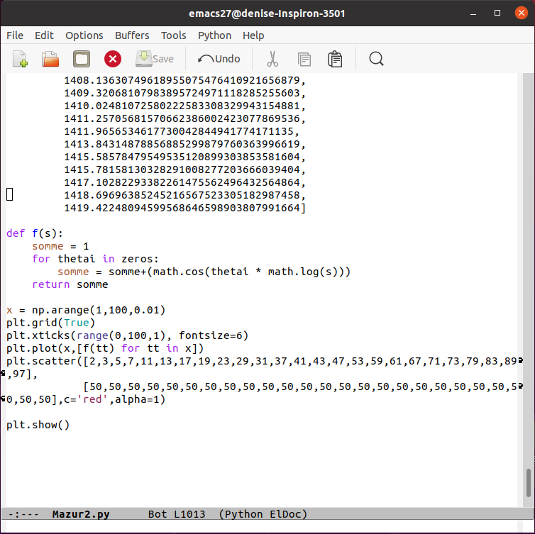Open the Help menu
The height and width of the screenshot is (534, 535).
[253, 35]
